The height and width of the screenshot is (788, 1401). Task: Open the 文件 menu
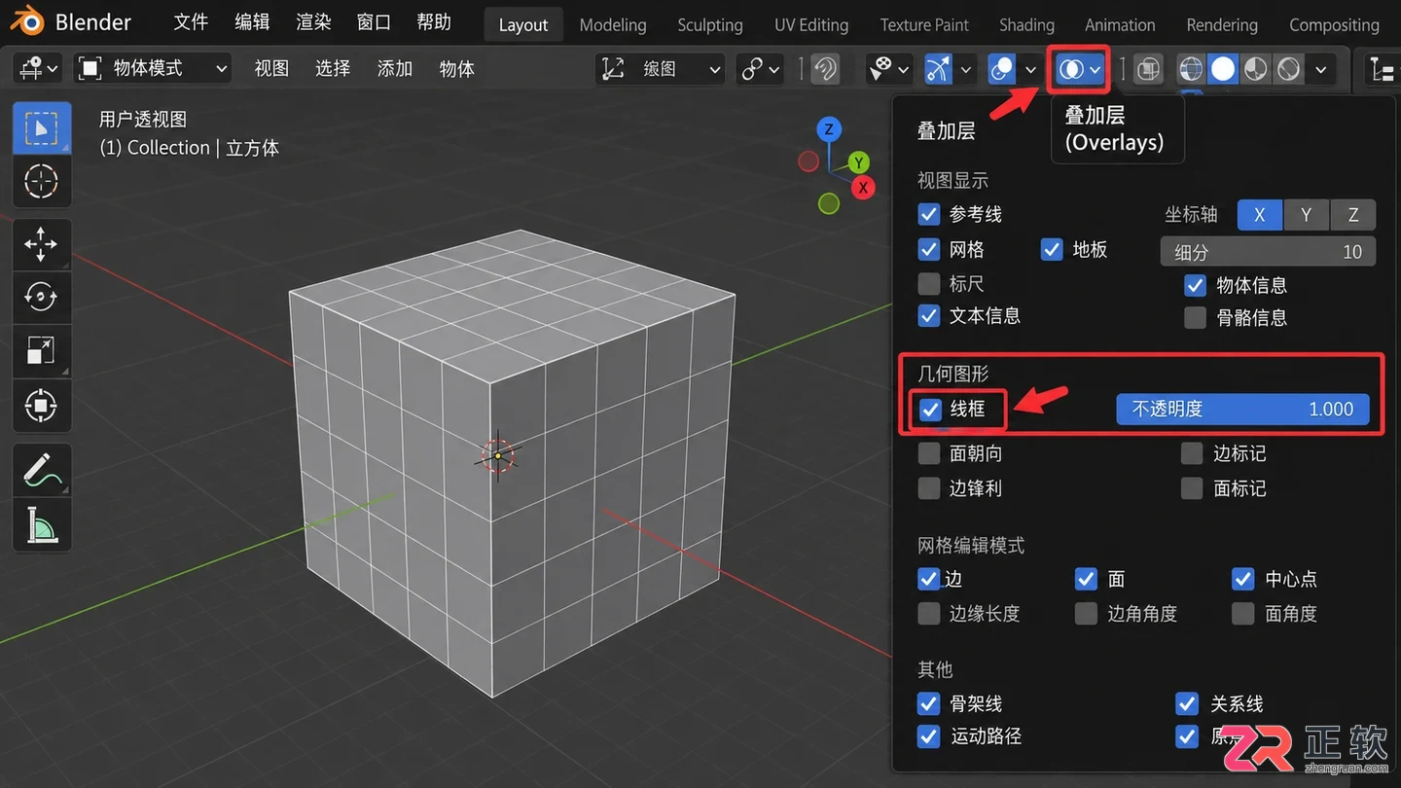pyautogui.click(x=191, y=22)
